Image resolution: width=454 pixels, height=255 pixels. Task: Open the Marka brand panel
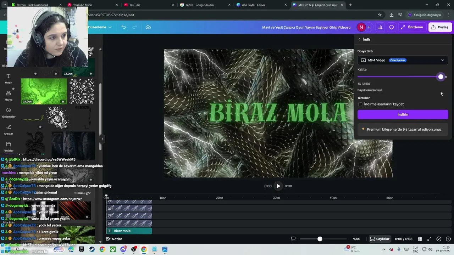tap(9, 96)
